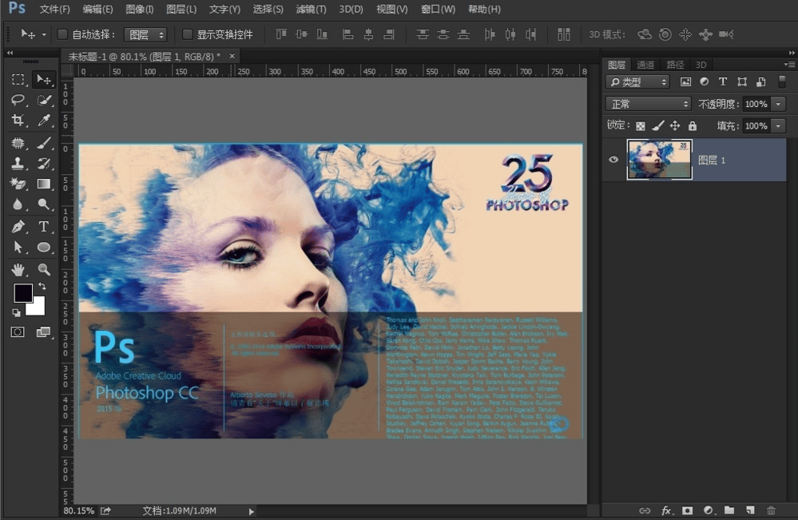Open the 窗口(W) menu
This screenshot has height=520, width=798.
coord(439,9)
